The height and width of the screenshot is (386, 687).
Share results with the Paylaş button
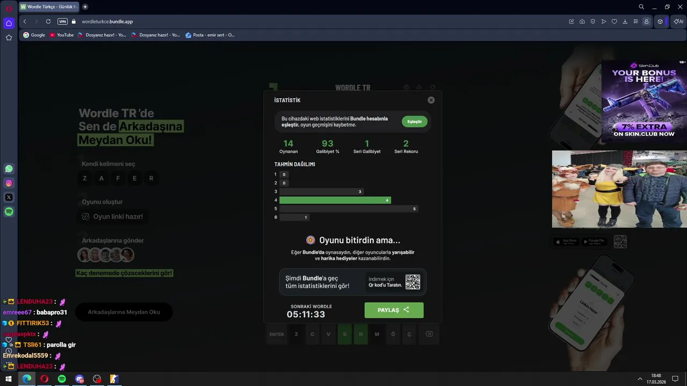pos(394,310)
